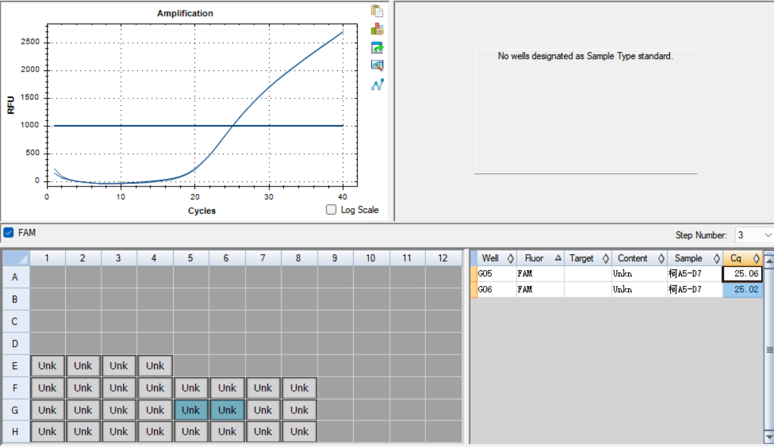Sort the table by Content column

639,258
